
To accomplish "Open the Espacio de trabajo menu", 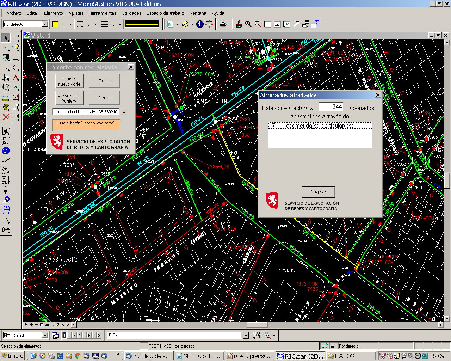I will [165, 13].
